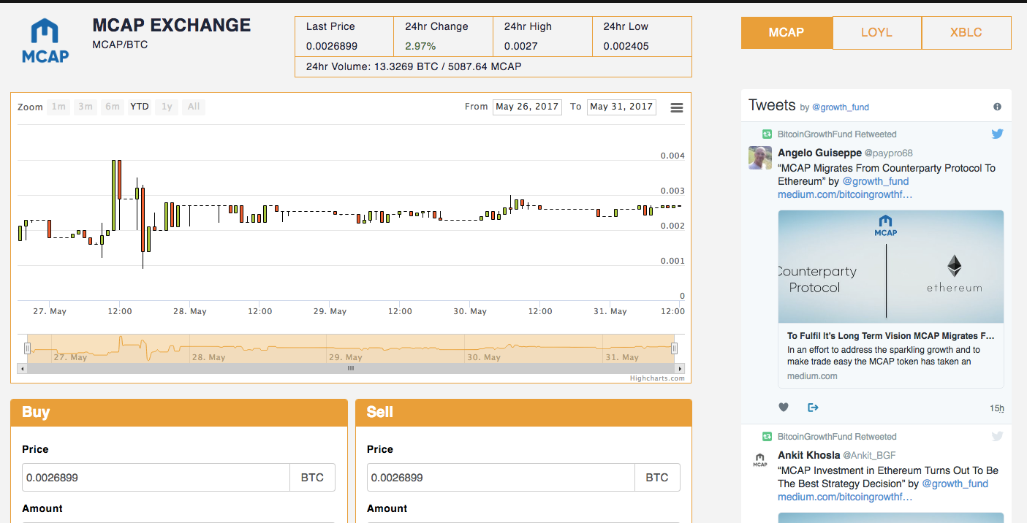
Task: Like the Angelo Guiseppe tweet with heart icon
Action: click(783, 408)
